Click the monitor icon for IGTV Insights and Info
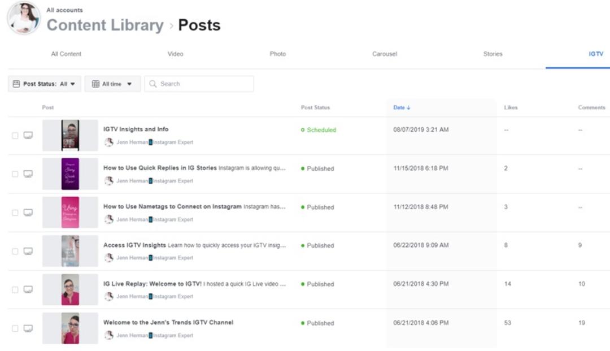The image size is (610, 351). 28,136
